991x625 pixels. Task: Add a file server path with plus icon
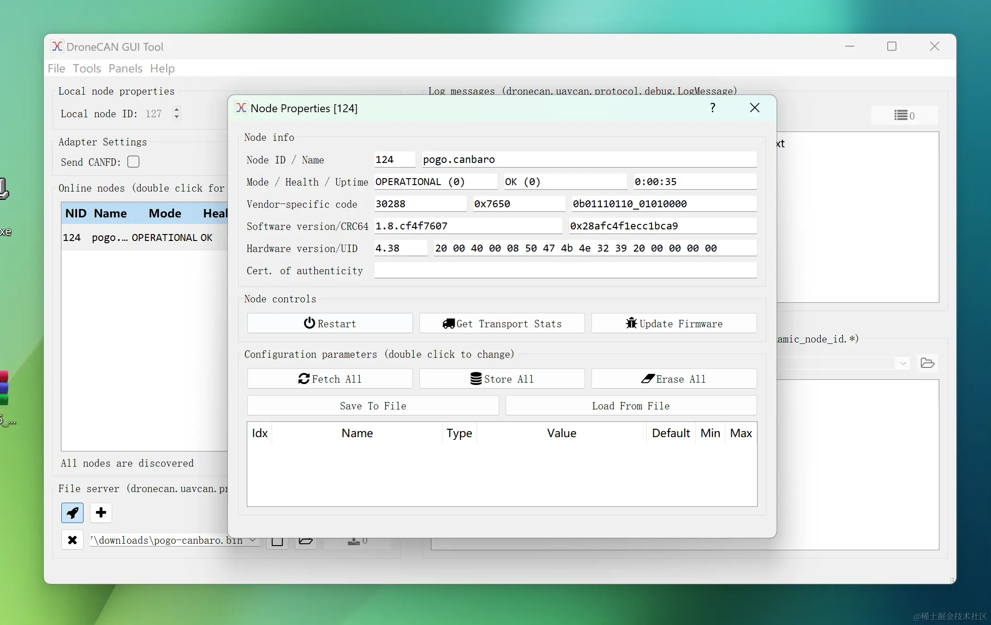(101, 513)
